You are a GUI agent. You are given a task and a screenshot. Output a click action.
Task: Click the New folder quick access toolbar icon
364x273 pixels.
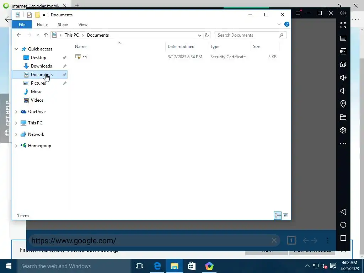37,15
